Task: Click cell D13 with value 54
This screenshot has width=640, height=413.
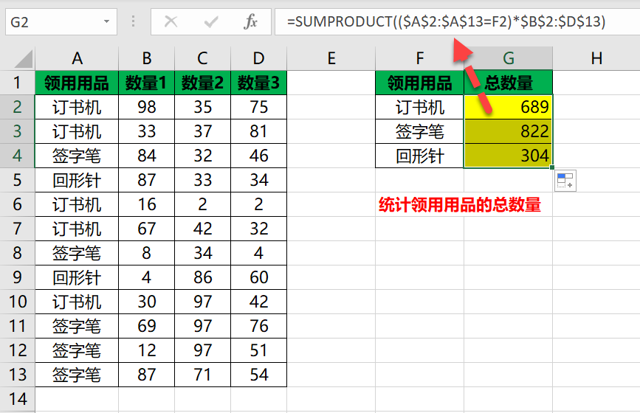Action: (x=259, y=375)
